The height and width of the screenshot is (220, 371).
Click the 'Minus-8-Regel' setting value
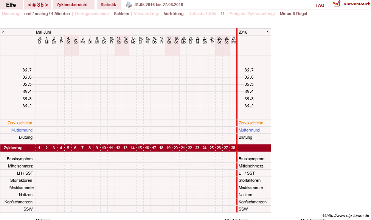coord(293,14)
